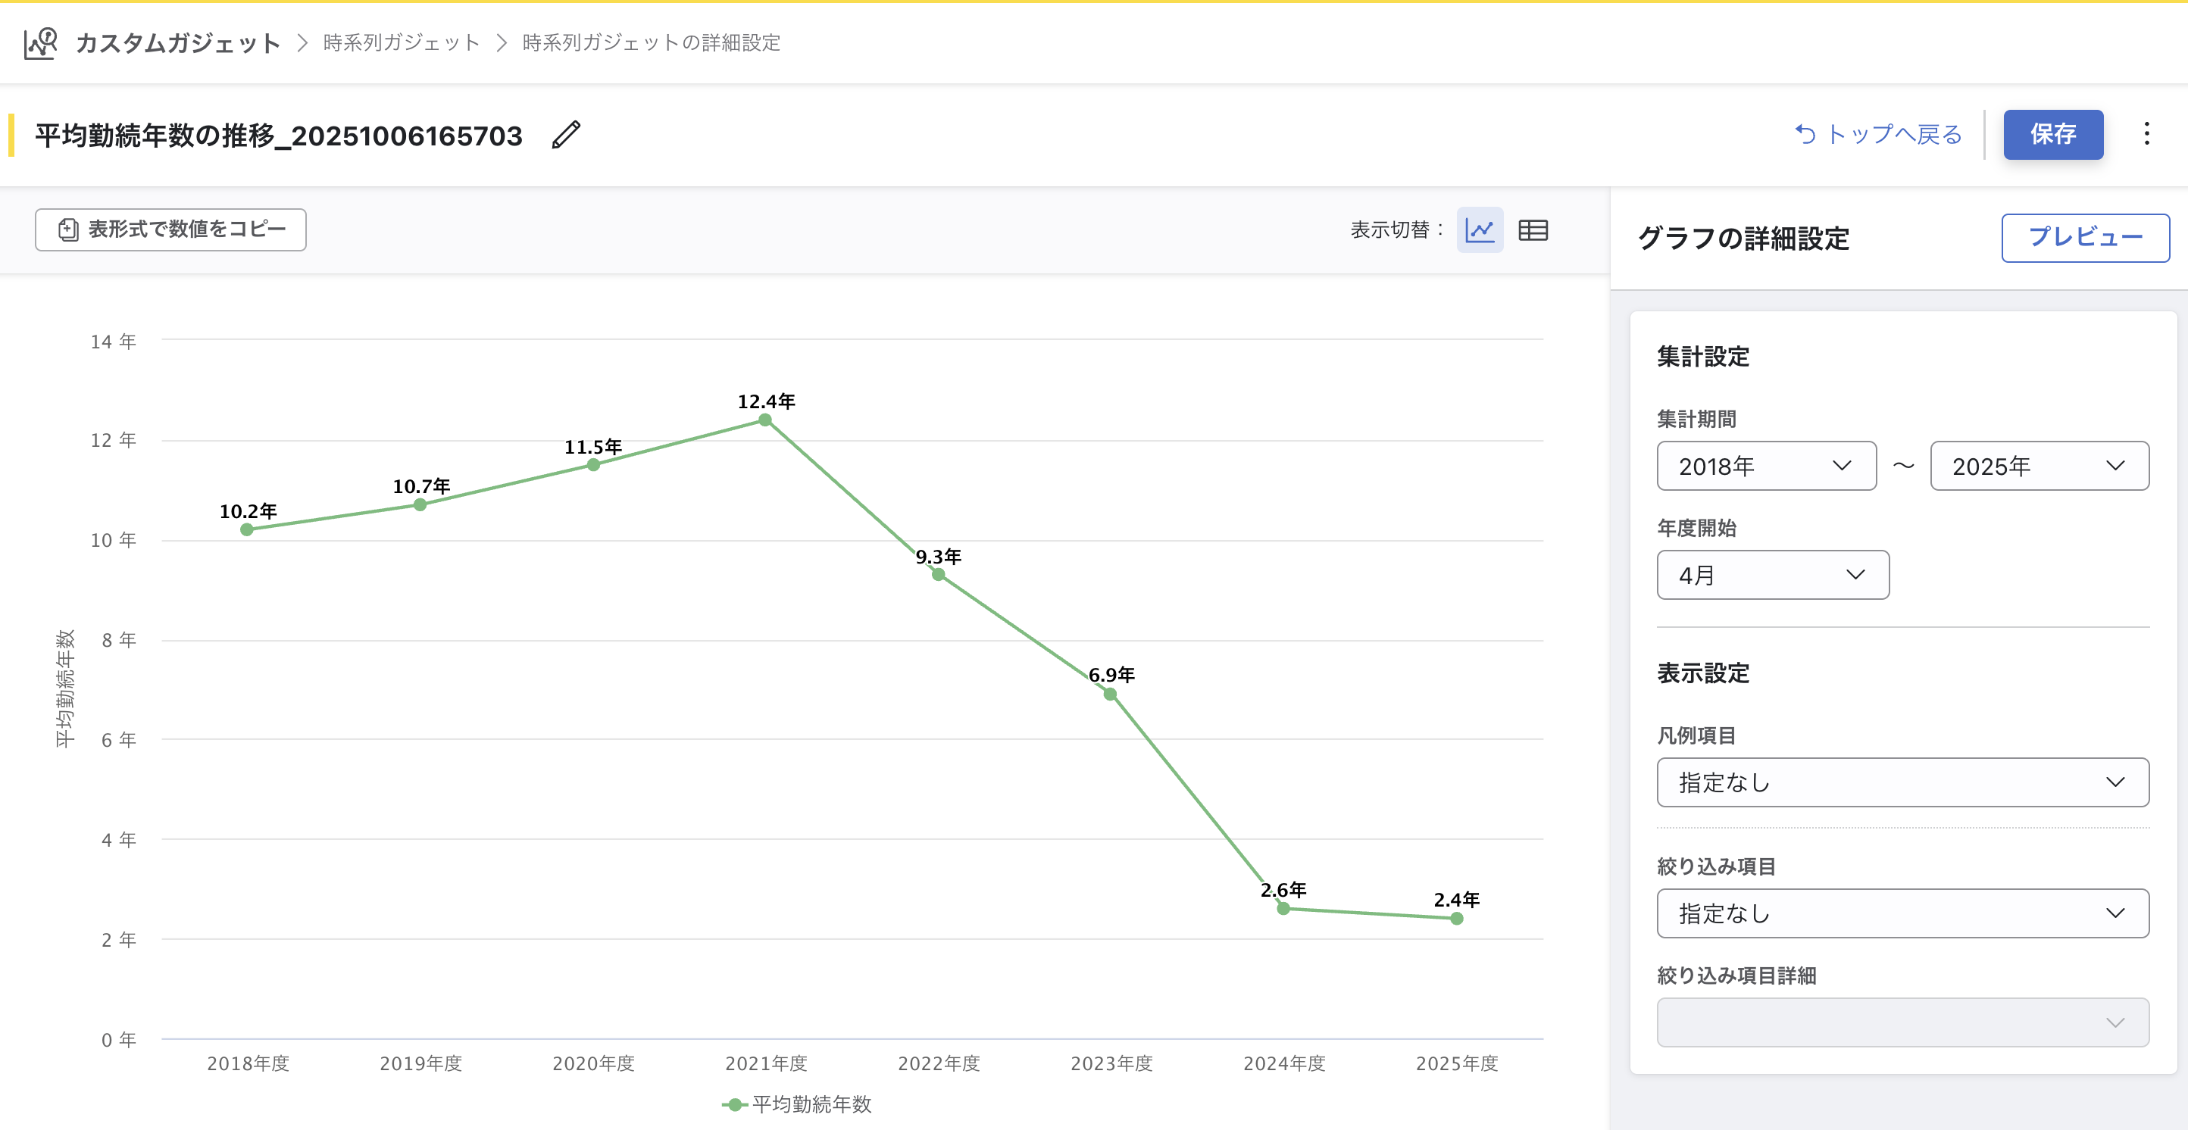Open the 2018年 start period dropdown
2188x1130 pixels.
[1766, 466]
